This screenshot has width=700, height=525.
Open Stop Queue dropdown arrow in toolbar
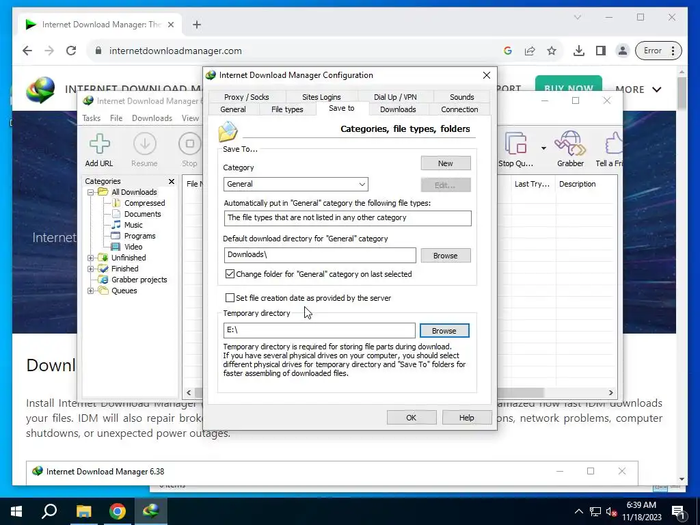tap(543, 148)
